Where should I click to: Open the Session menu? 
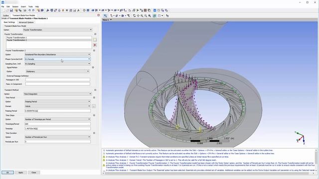15,6
